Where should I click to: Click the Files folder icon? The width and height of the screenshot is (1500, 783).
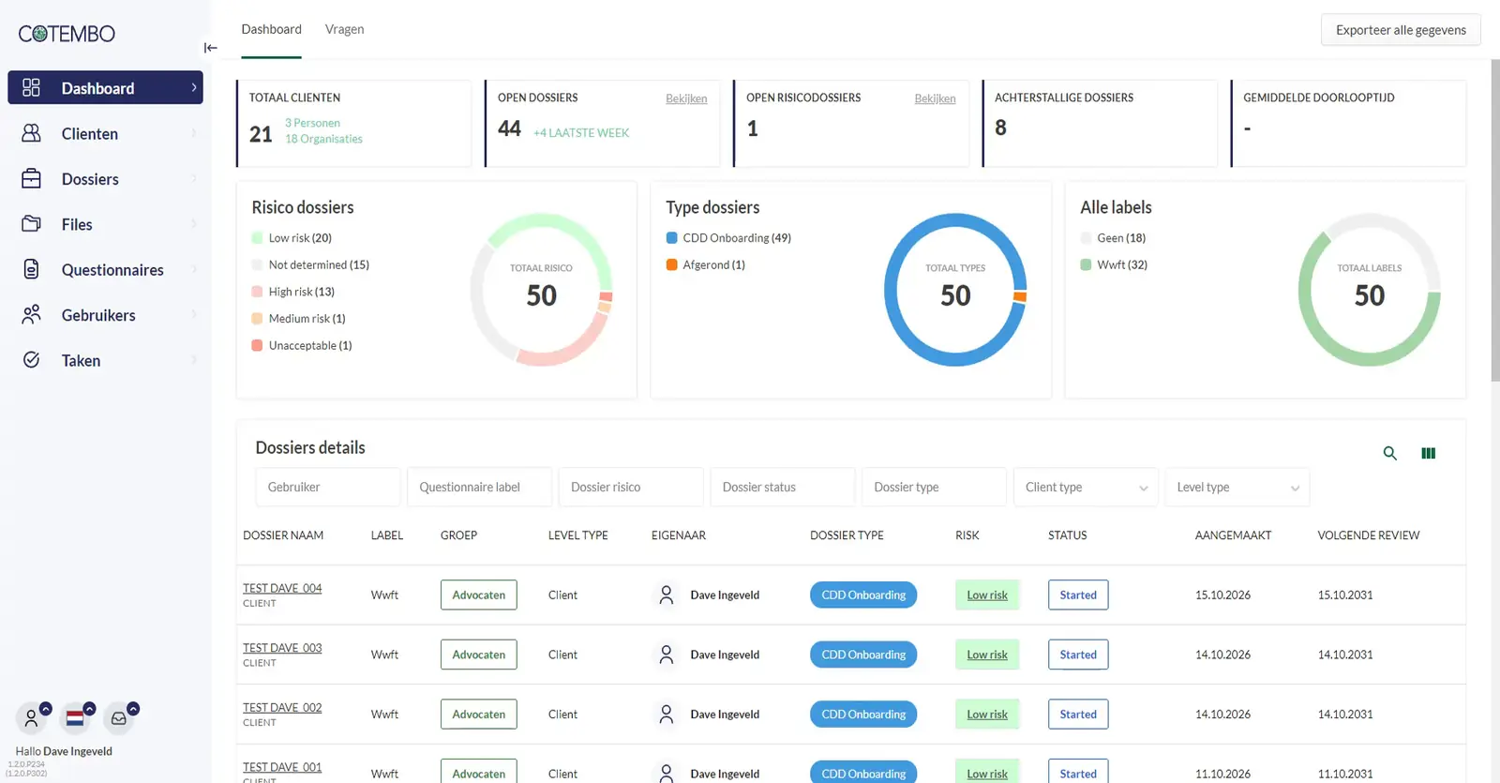[31, 224]
